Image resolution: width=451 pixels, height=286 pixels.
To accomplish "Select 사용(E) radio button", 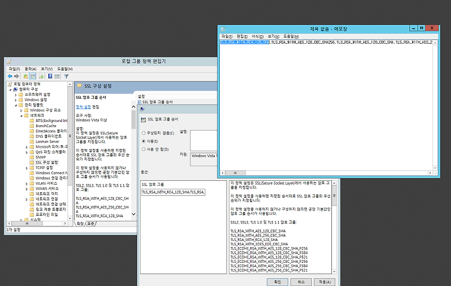I will [x=143, y=141].
